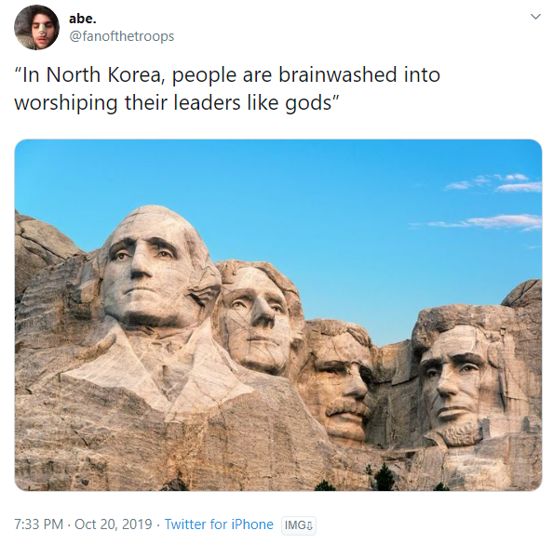
Task: Click the Twitter for iPhone source link
Action: [219, 524]
